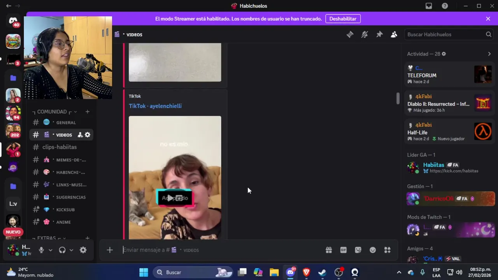Open activity settings gear next to Actividad

coord(444,54)
